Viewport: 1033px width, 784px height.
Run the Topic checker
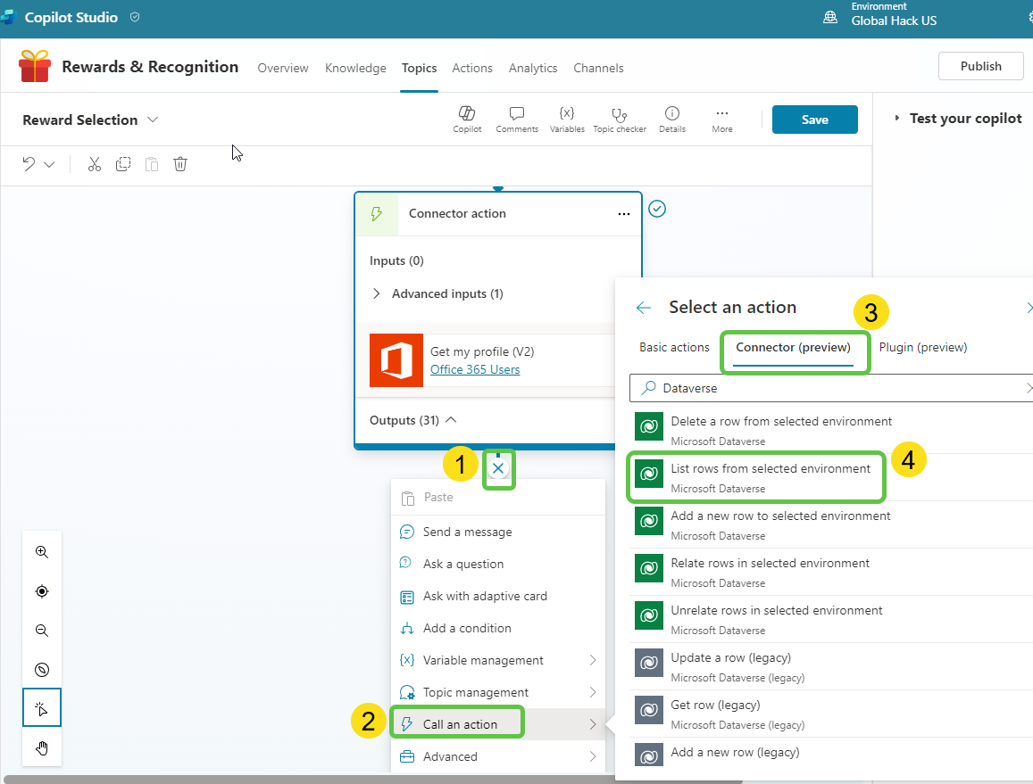coord(619,113)
